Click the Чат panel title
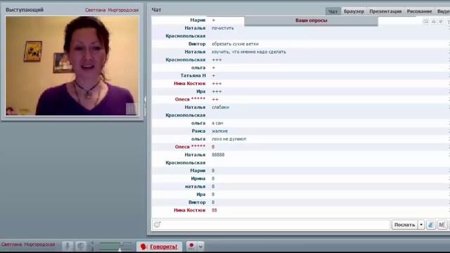The image size is (450, 253). (156, 10)
